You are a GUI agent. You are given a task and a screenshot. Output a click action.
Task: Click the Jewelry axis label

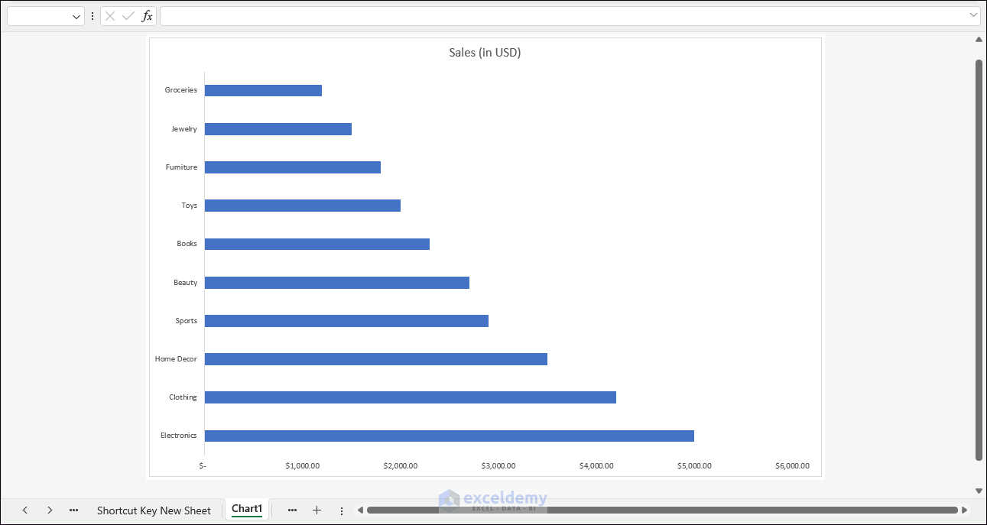pos(184,129)
